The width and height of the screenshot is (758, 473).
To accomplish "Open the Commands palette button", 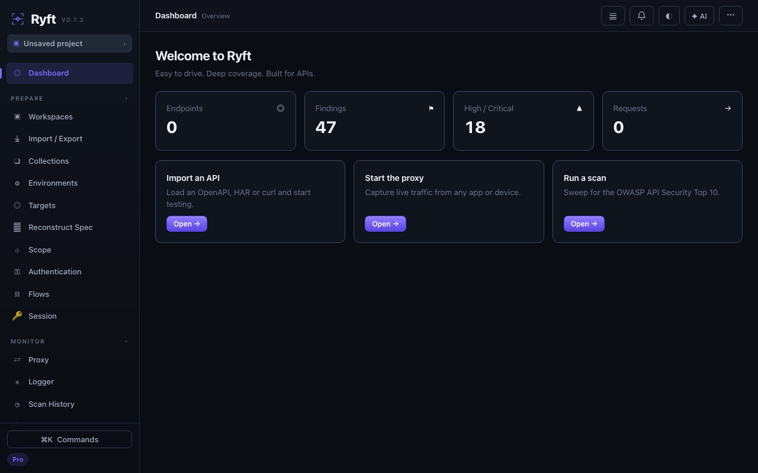I will click(x=69, y=439).
